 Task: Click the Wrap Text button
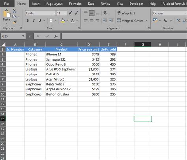[126, 13]
